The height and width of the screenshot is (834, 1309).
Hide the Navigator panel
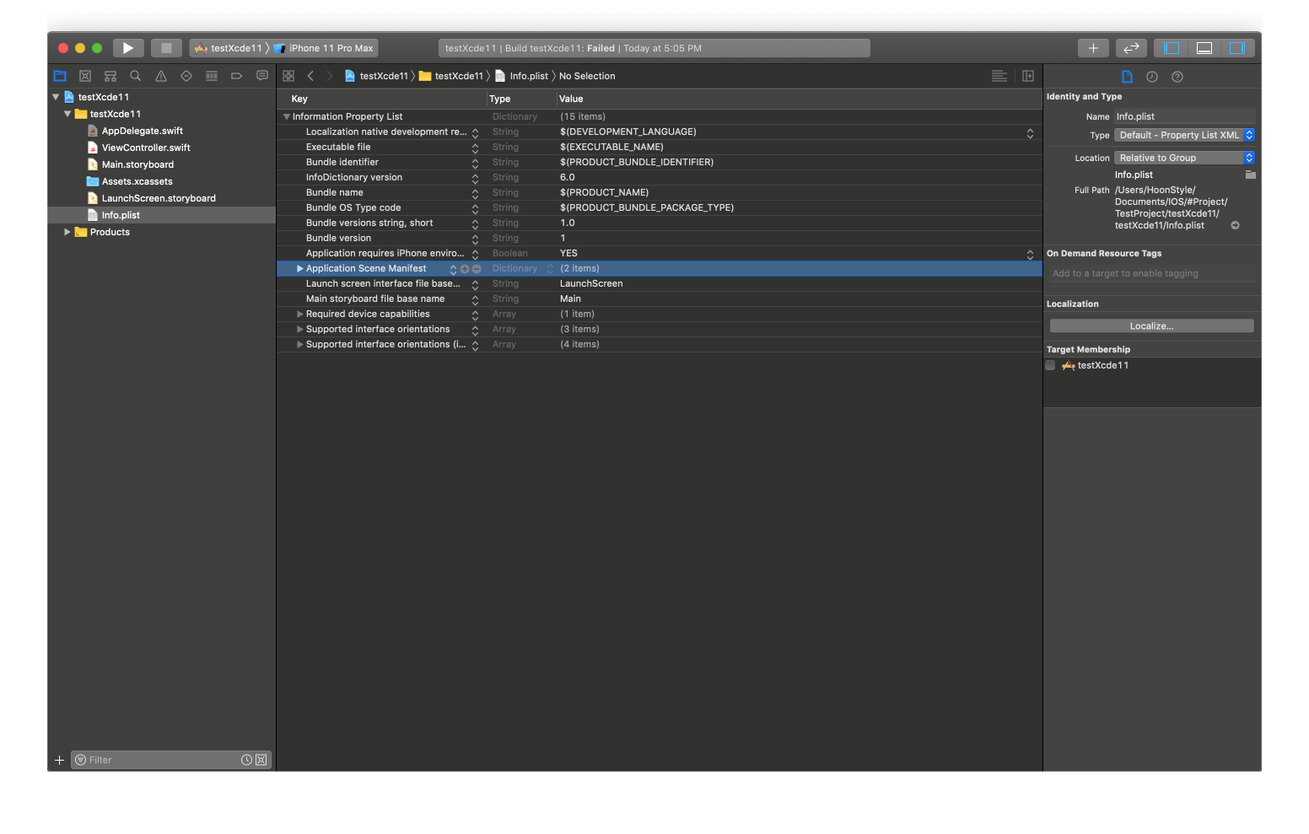1171,48
